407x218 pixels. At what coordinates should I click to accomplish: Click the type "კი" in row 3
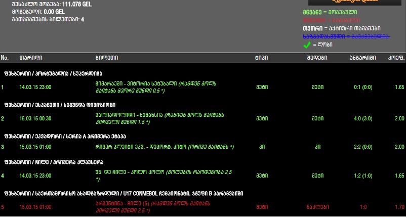pos(262,147)
